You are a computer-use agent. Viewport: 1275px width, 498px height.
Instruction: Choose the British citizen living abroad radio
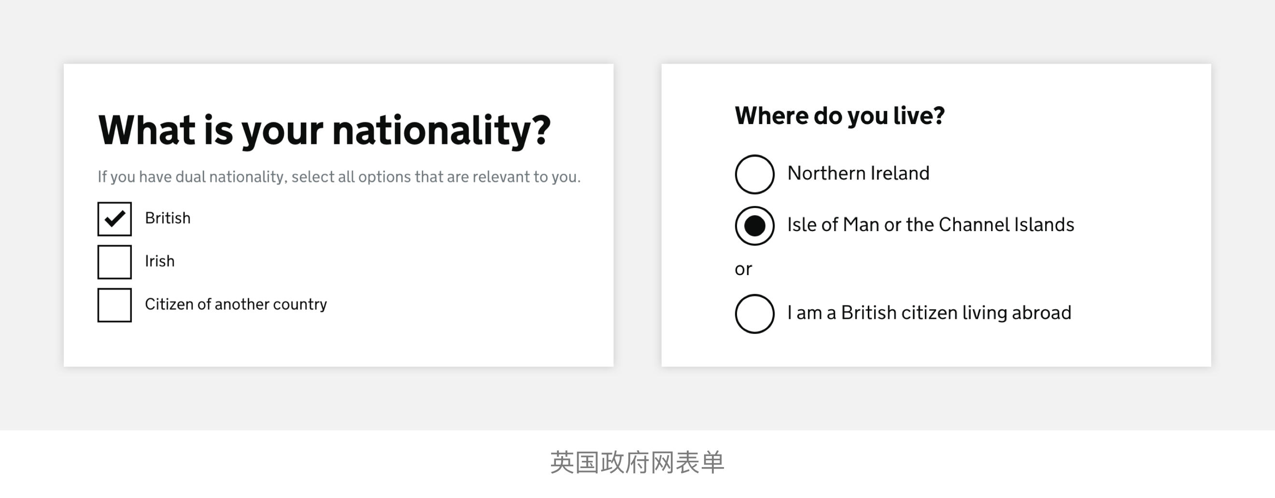pyautogui.click(x=754, y=314)
